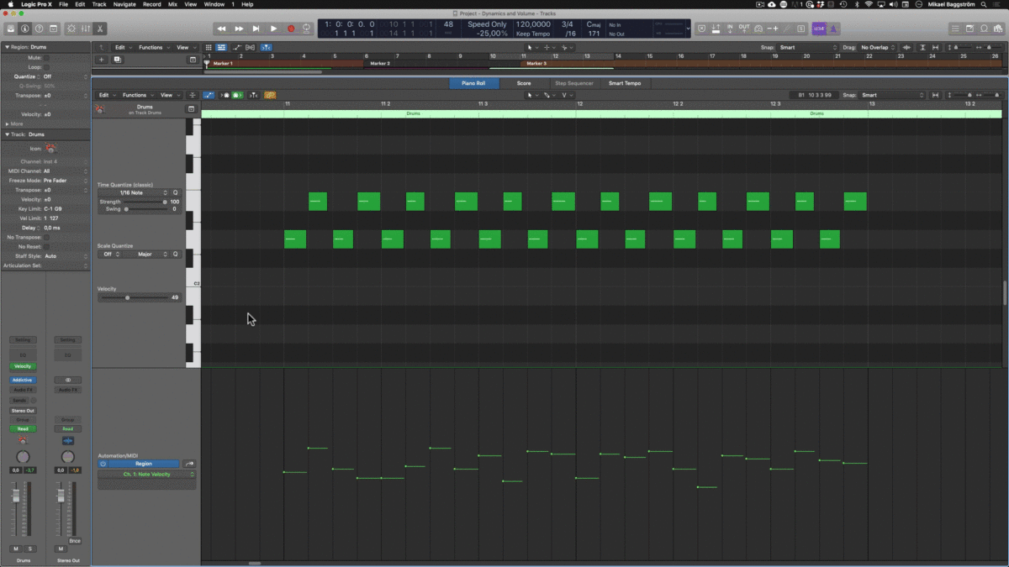Toggle Collapse Mode in Piano Roll
The height and width of the screenshot is (567, 1009).
pos(192,95)
